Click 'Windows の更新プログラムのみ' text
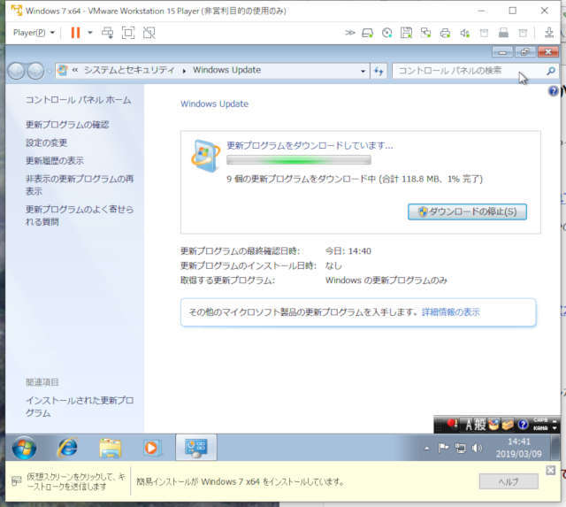566x507 pixels. (386, 280)
